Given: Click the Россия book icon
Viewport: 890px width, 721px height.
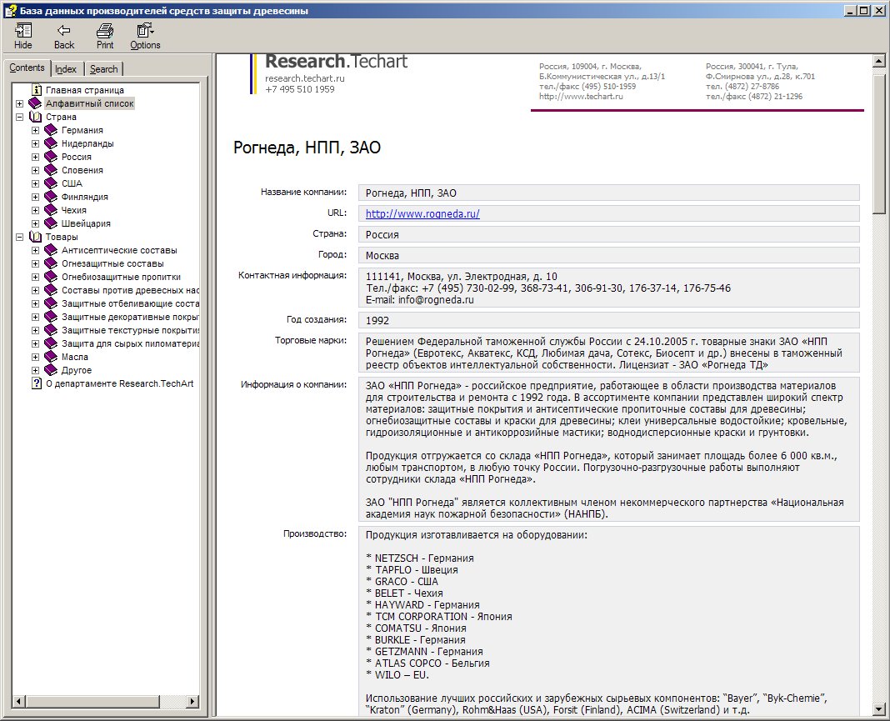Looking at the screenshot, I should [51, 157].
